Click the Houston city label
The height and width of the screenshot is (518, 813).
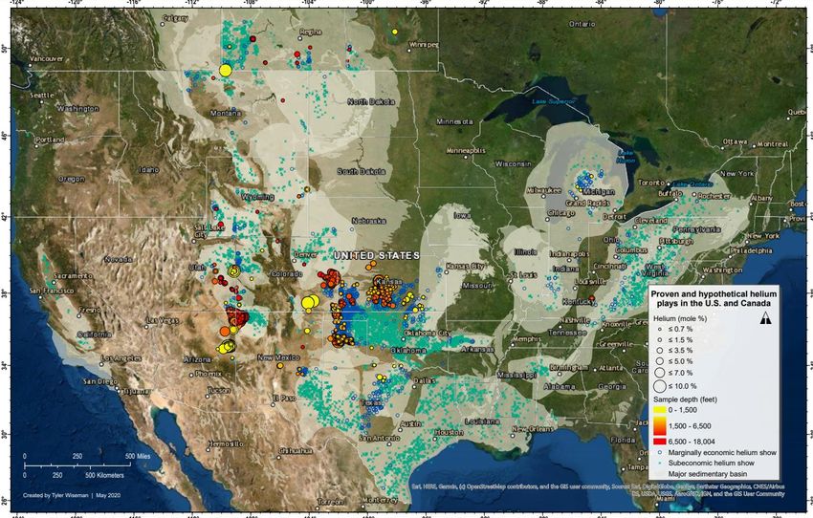(x=449, y=432)
